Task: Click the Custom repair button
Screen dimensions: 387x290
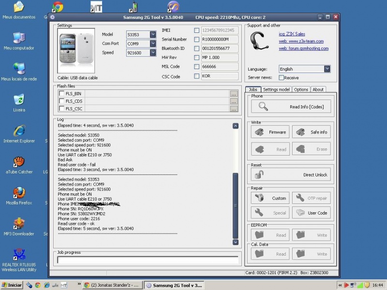Action: pyautogui.click(x=270, y=198)
